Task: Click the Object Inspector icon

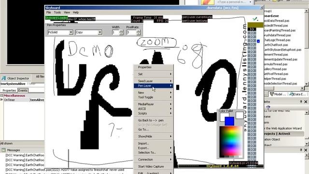Action: pos(4,78)
